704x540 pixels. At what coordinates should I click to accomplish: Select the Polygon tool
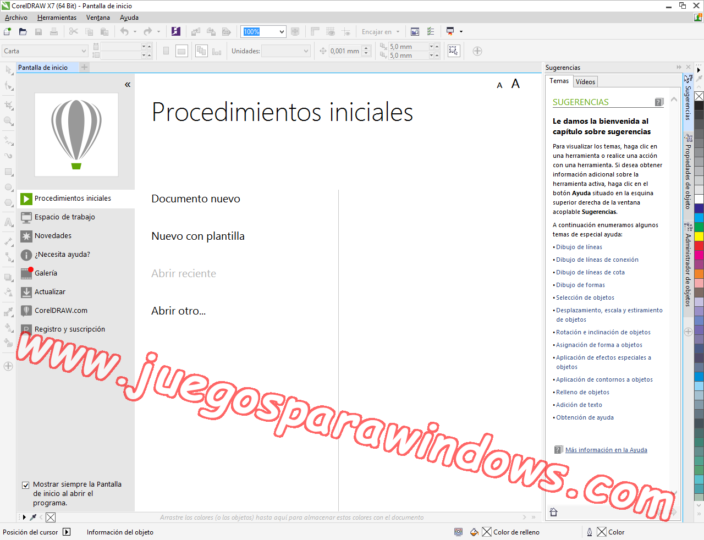(8, 203)
